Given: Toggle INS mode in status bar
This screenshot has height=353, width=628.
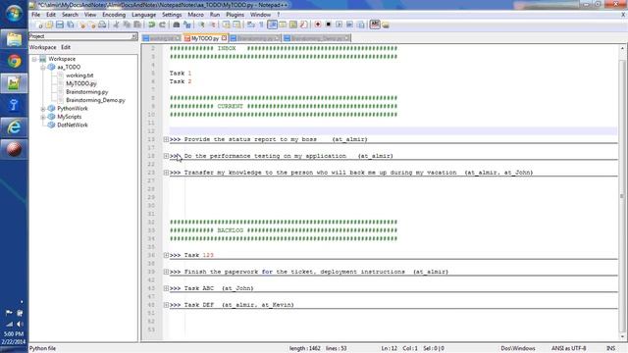Looking at the screenshot, I should (x=610, y=348).
